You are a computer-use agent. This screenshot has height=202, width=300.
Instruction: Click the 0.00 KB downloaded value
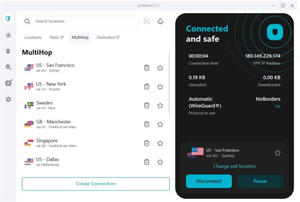point(272,77)
